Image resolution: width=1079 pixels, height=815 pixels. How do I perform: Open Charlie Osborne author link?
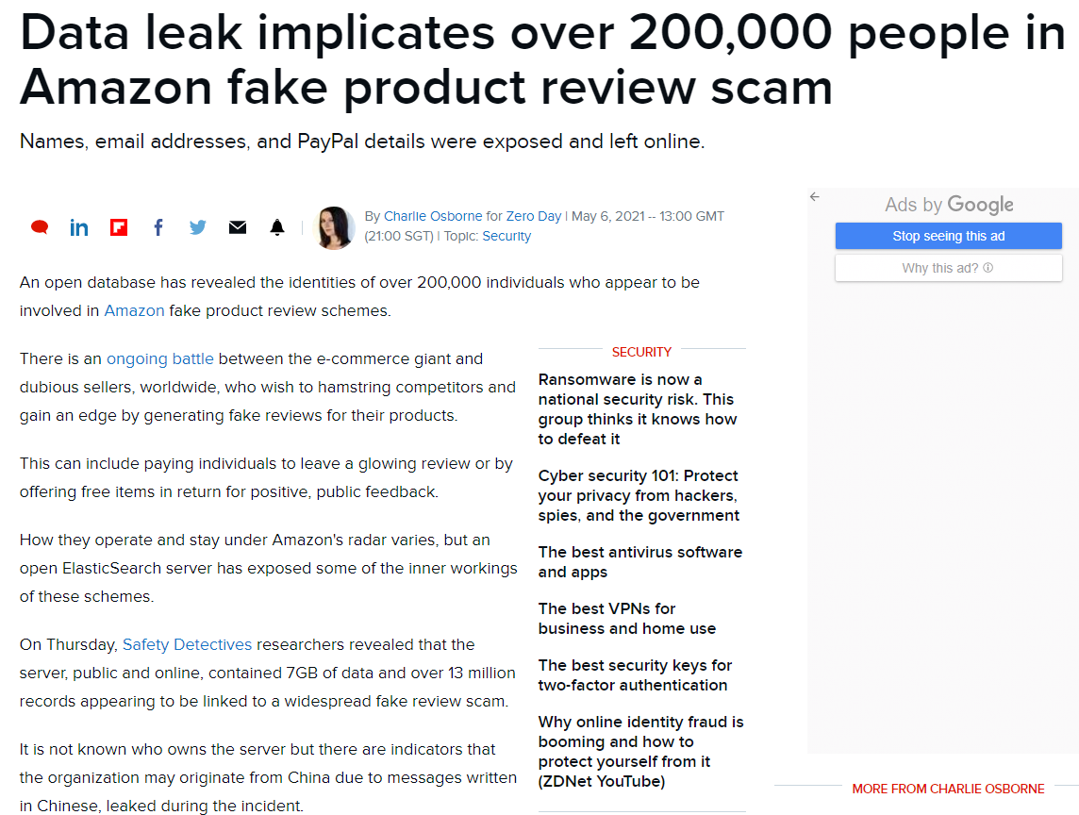pos(433,216)
